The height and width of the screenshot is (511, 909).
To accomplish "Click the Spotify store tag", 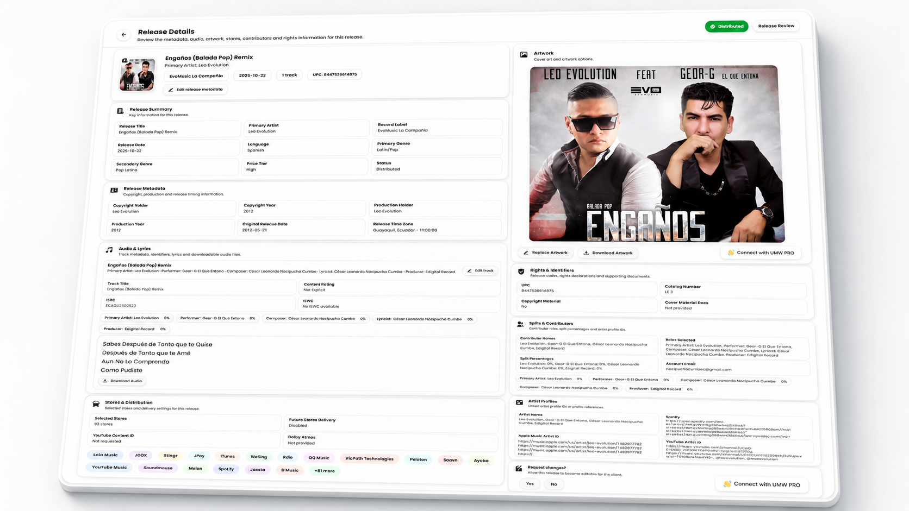I will click(x=226, y=469).
